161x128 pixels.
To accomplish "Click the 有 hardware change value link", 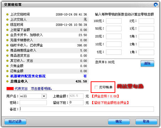I will click(85, 76).
